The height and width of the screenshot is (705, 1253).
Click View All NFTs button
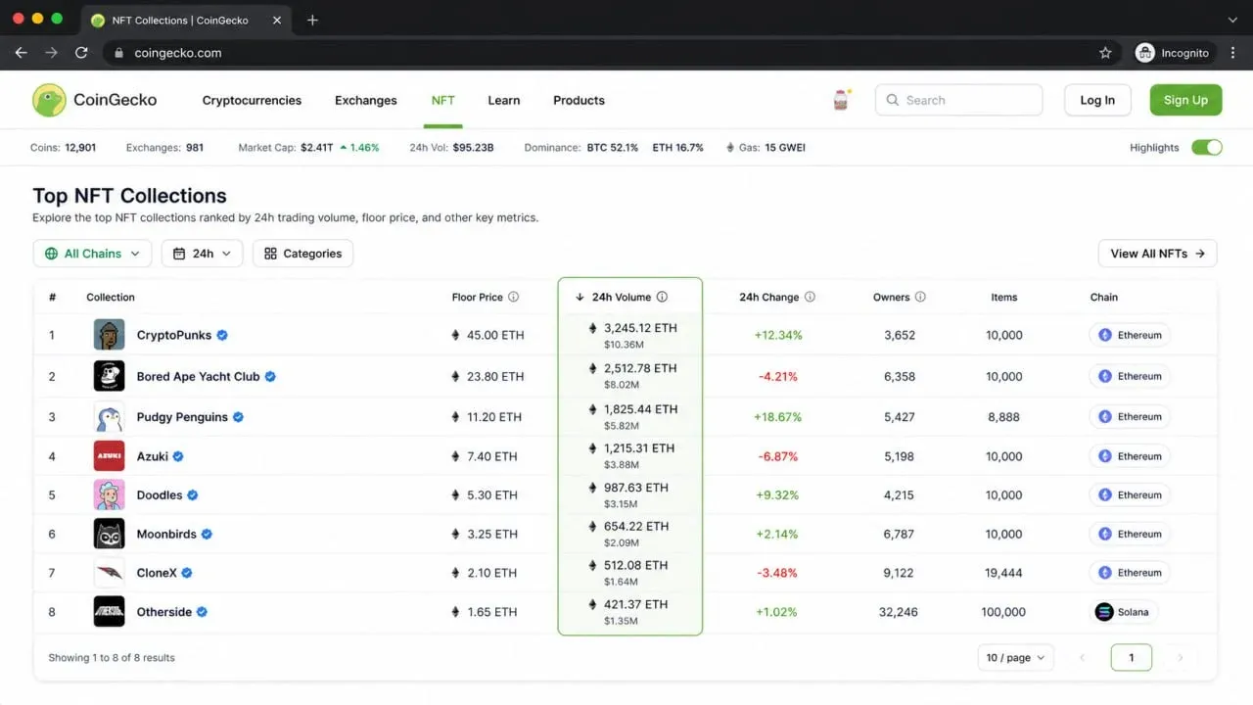[1157, 254]
